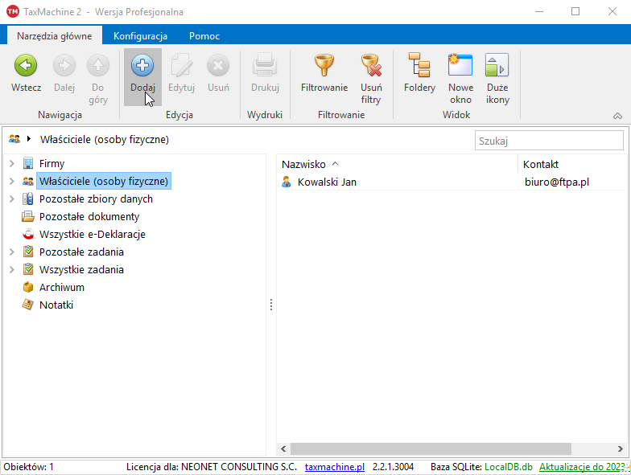Collapse the ribbon using the chevron

(617, 116)
